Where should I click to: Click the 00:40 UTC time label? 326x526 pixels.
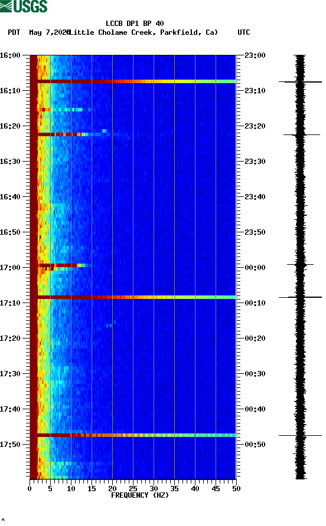coord(255,409)
